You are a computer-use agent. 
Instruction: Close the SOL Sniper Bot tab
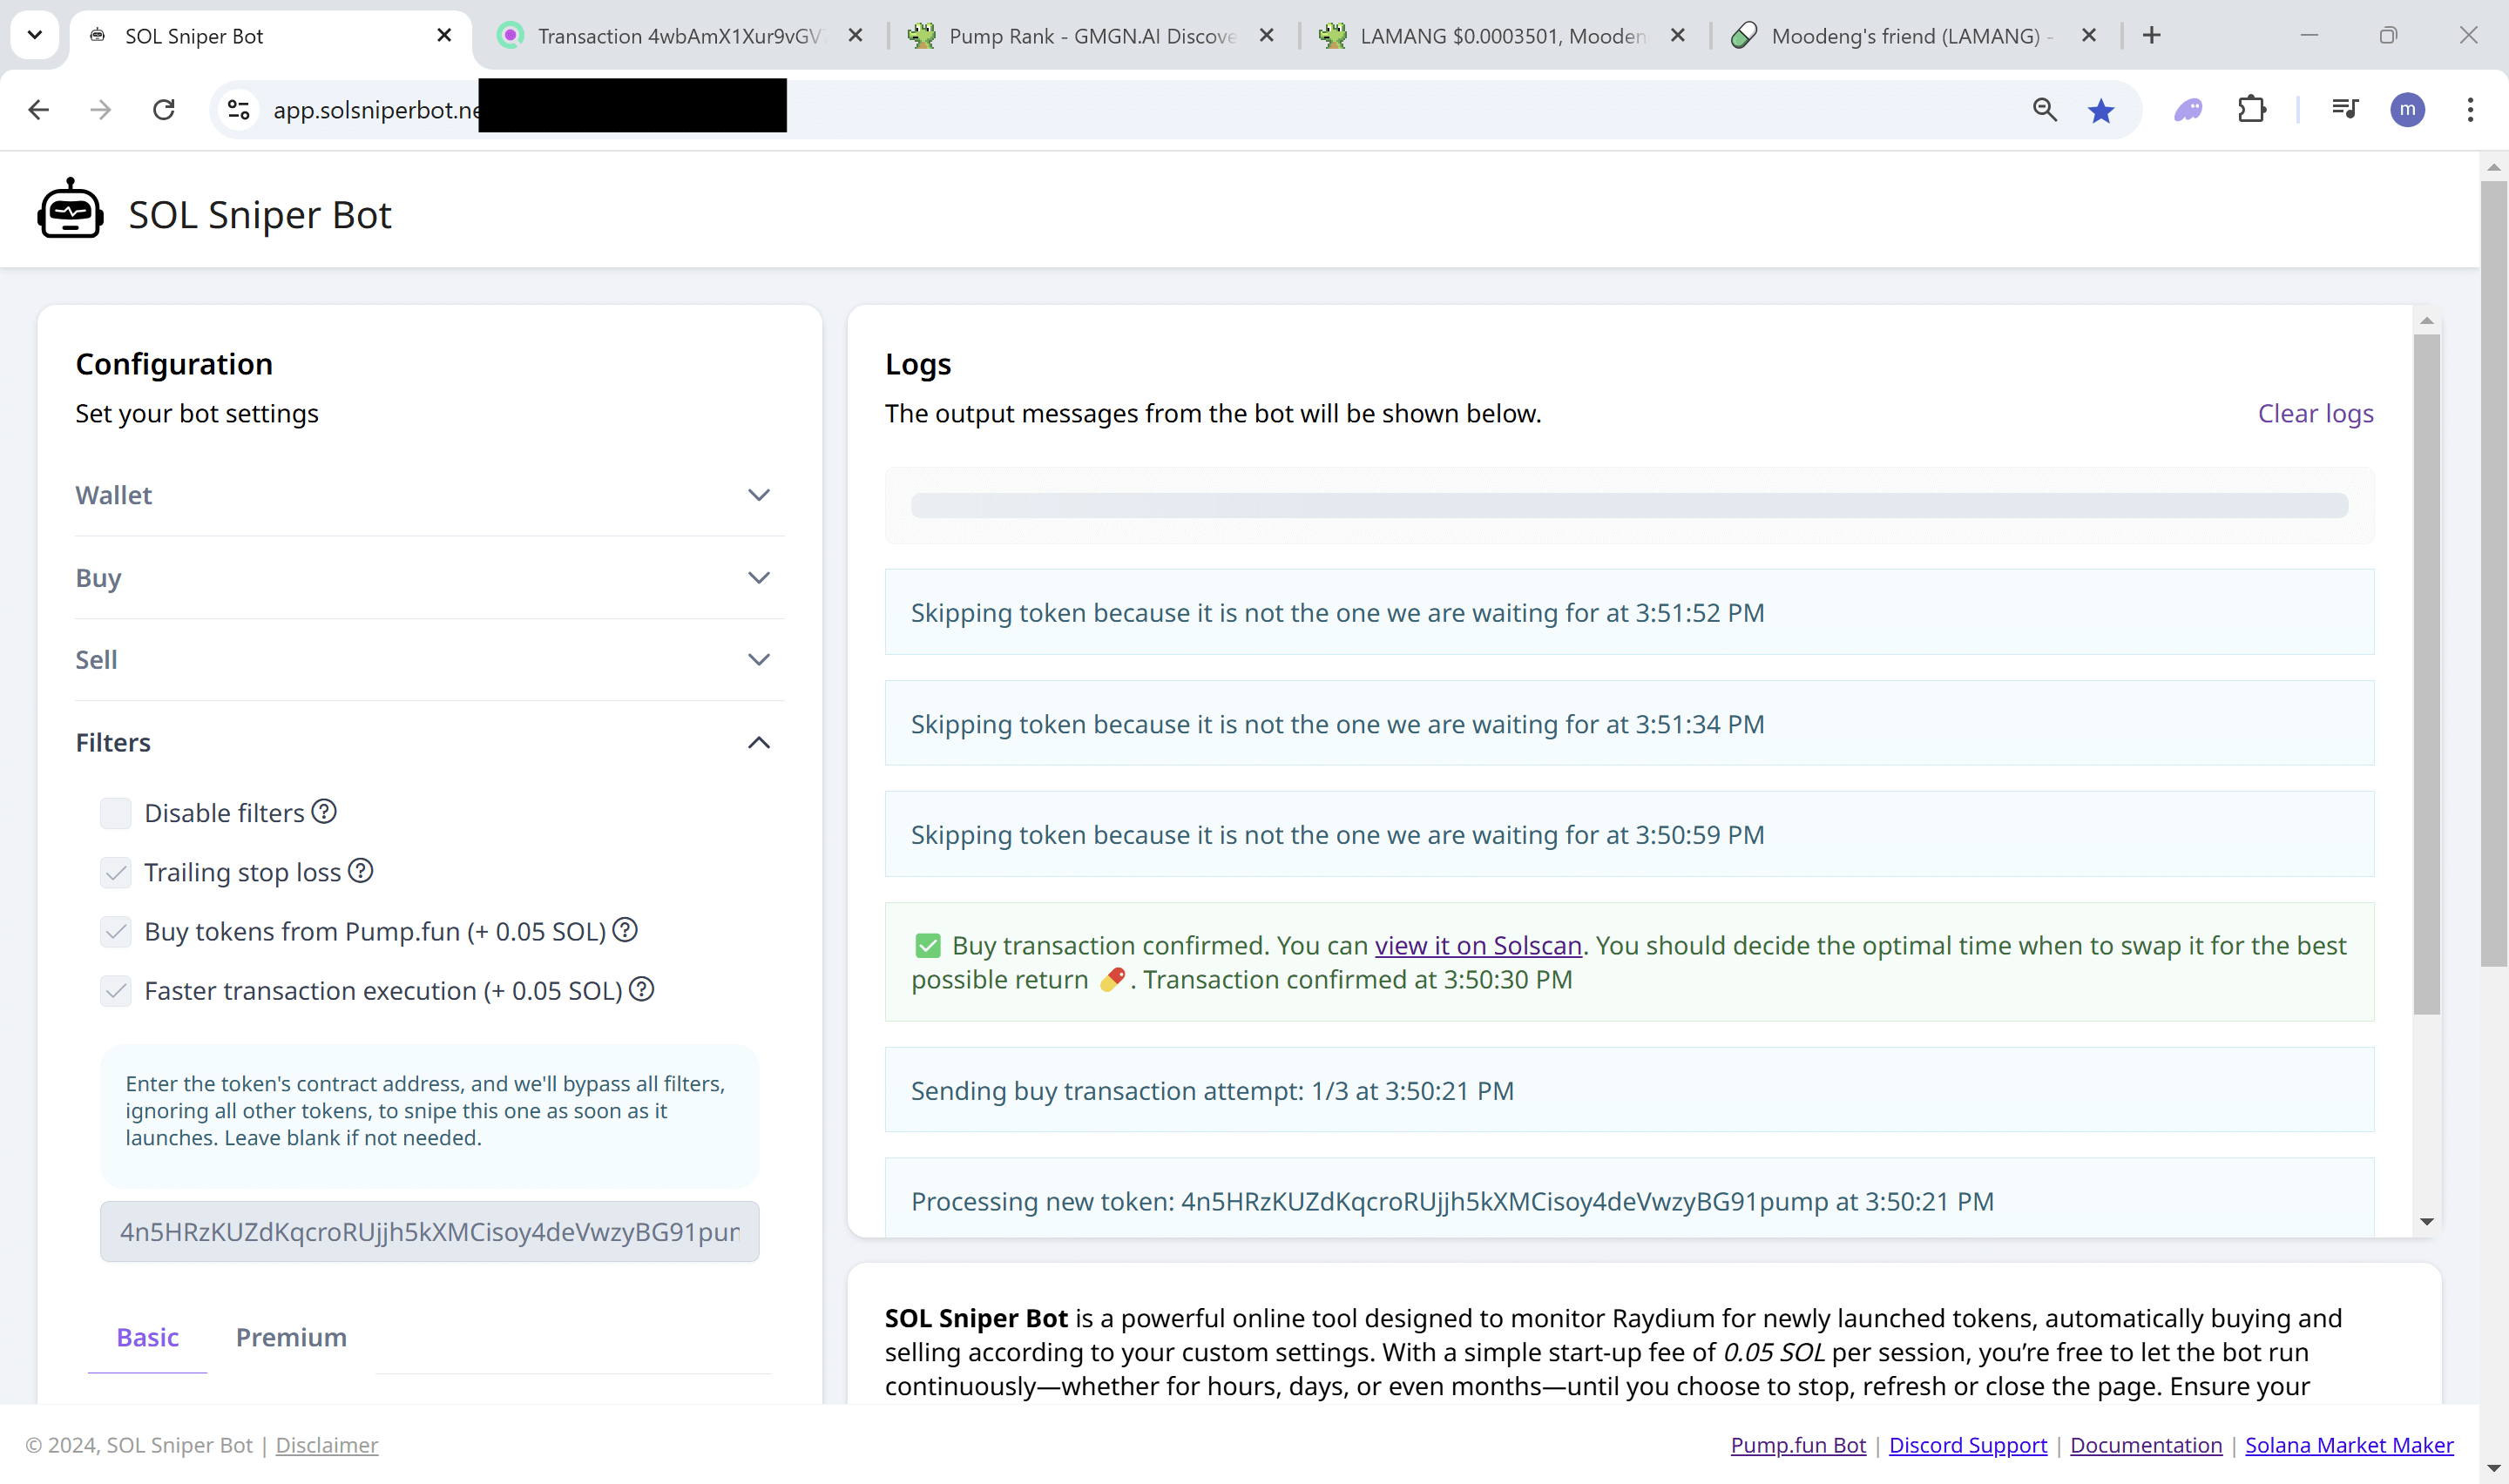(x=444, y=35)
